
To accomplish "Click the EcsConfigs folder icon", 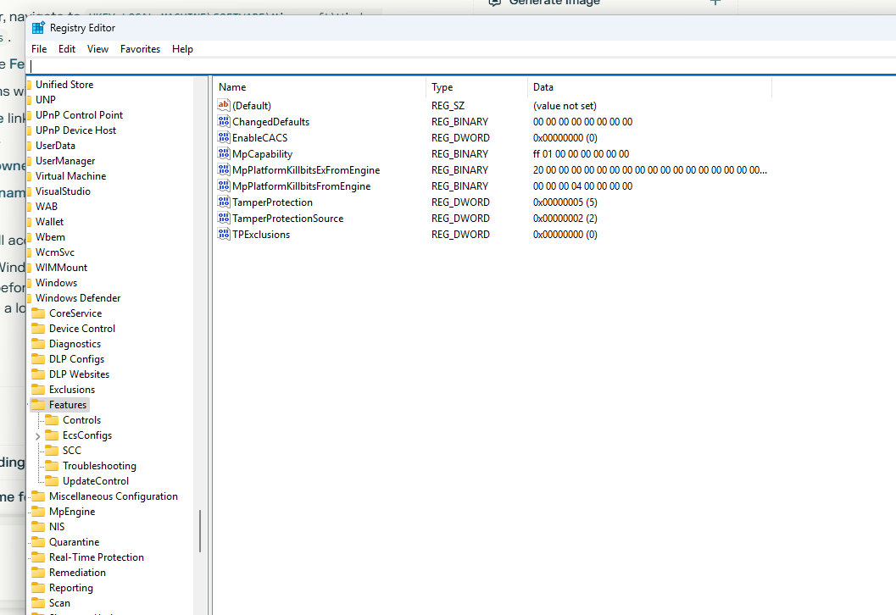I will (x=52, y=435).
